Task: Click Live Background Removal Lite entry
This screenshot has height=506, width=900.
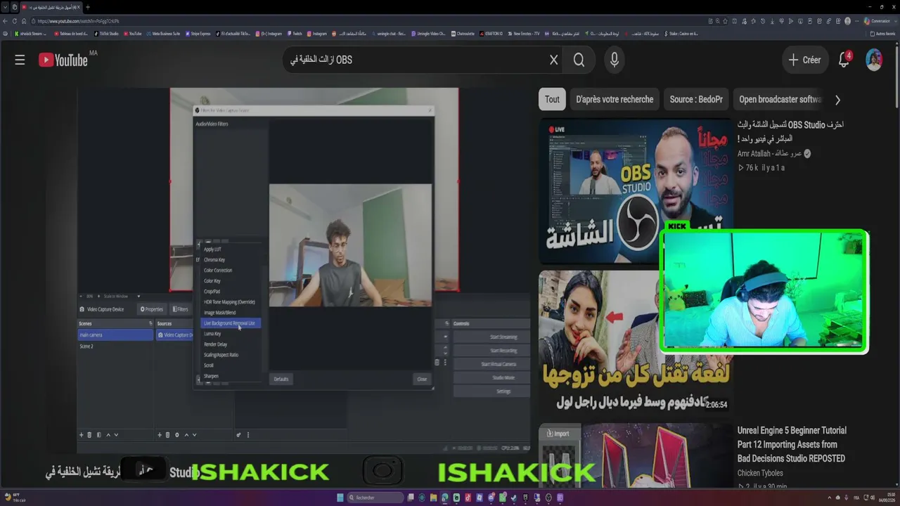Action: click(x=231, y=323)
